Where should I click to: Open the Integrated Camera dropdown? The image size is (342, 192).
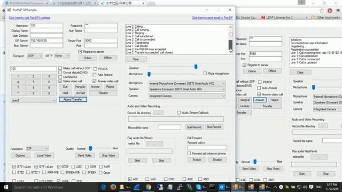pos(187,96)
